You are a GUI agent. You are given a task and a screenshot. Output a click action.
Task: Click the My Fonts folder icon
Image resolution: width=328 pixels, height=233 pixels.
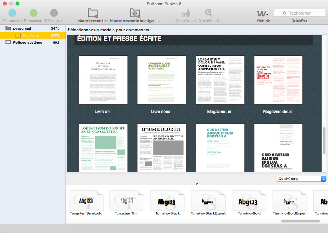tap(18, 35)
